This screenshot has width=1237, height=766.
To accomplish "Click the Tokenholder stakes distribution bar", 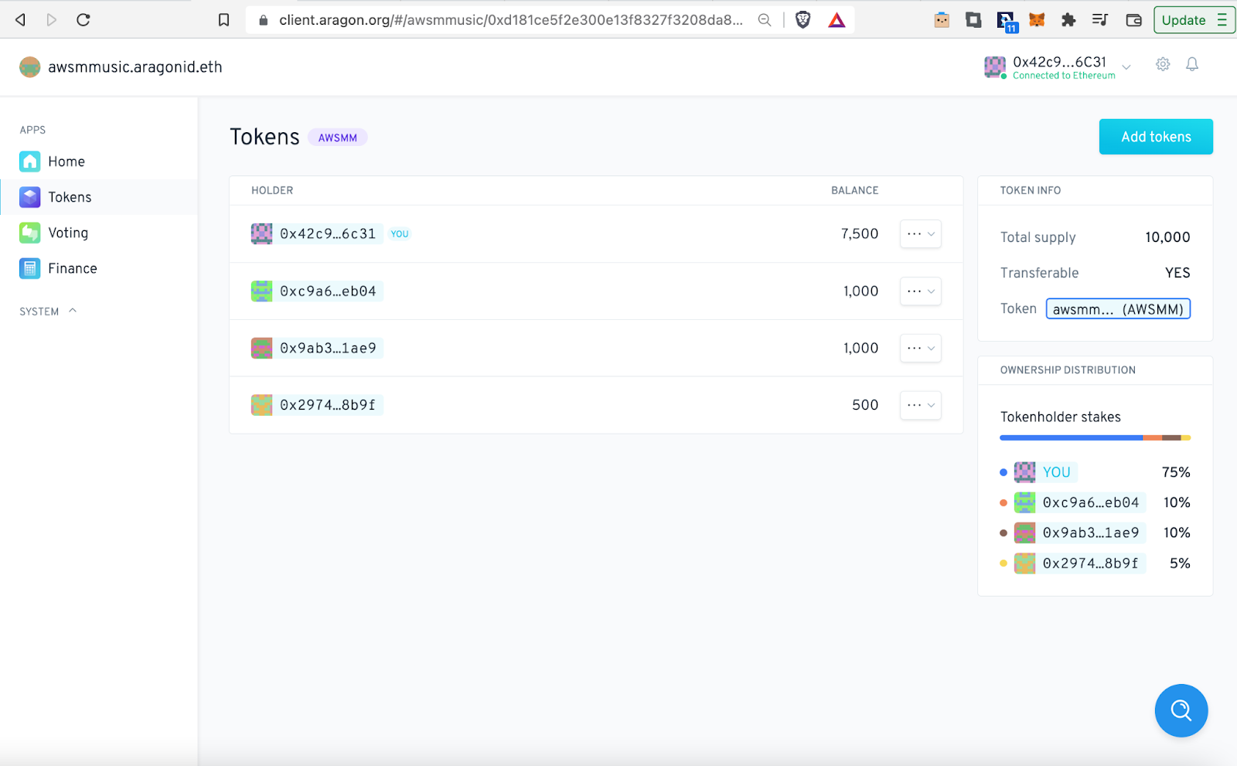I will [1094, 438].
